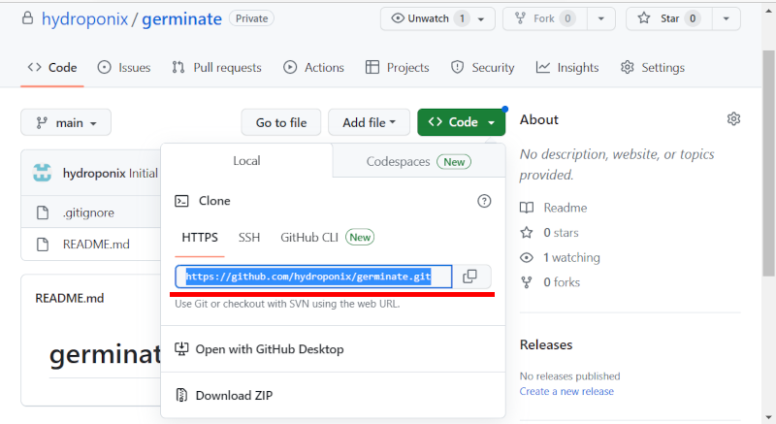Screen dimensions: 776x424
Task: Select the SSH clone option
Action: pyautogui.click(x=249, y=238)
